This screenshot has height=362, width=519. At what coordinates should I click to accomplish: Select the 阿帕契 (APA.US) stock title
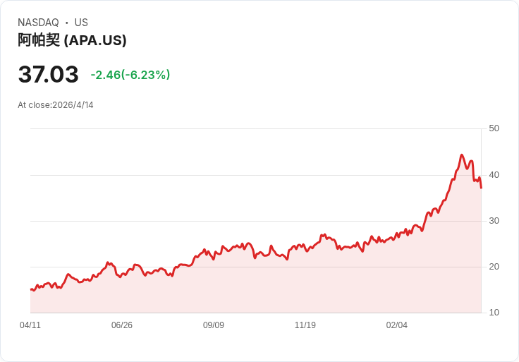(72, 40)
